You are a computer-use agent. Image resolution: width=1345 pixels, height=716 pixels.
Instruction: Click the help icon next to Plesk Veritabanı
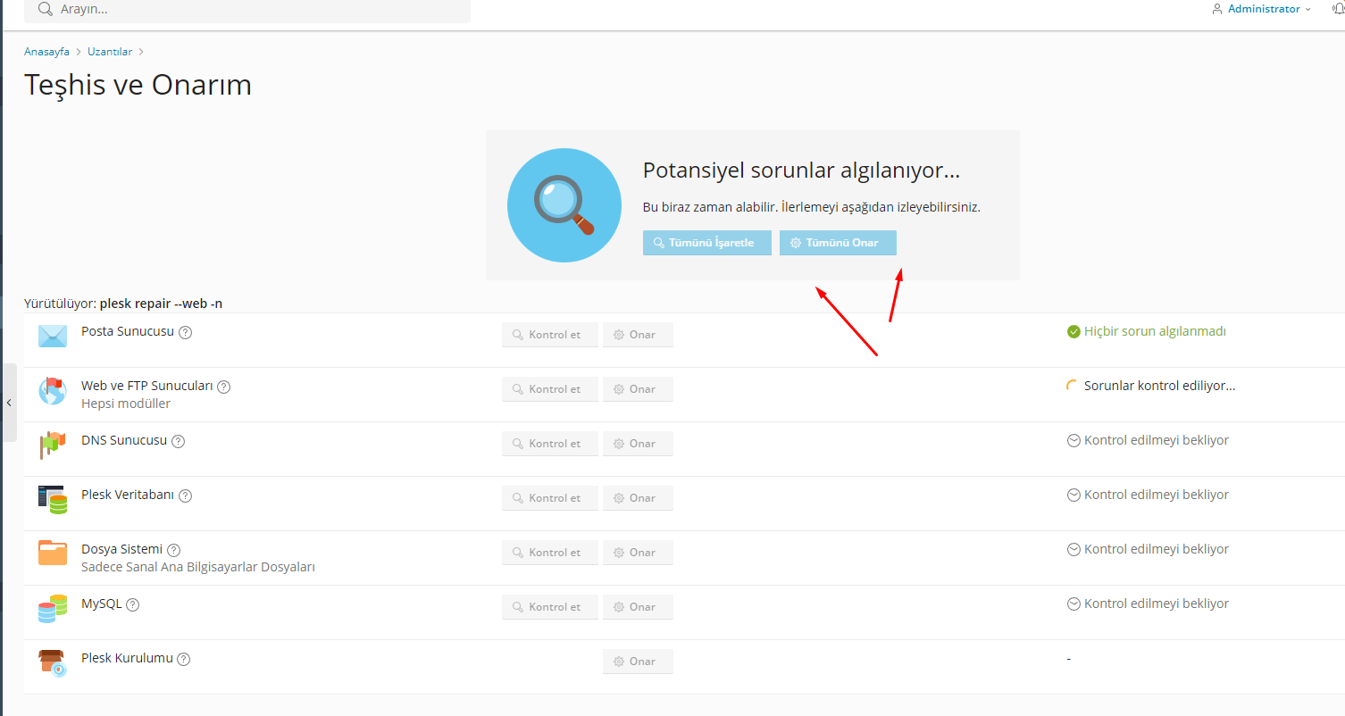(x=186, y=495)
